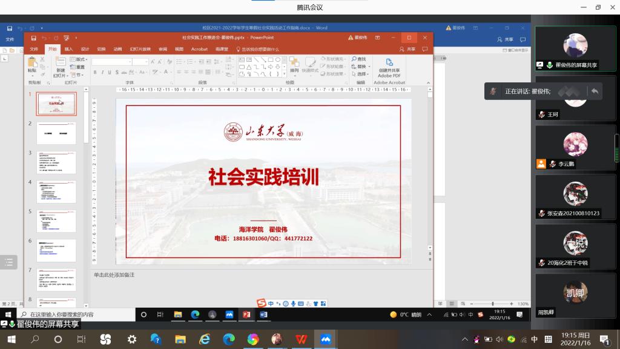Image resolution: width=620 pixels, height=349 pixels.
Task: Open Internet Explorer on local taskbar
Action: click(205, 339)
